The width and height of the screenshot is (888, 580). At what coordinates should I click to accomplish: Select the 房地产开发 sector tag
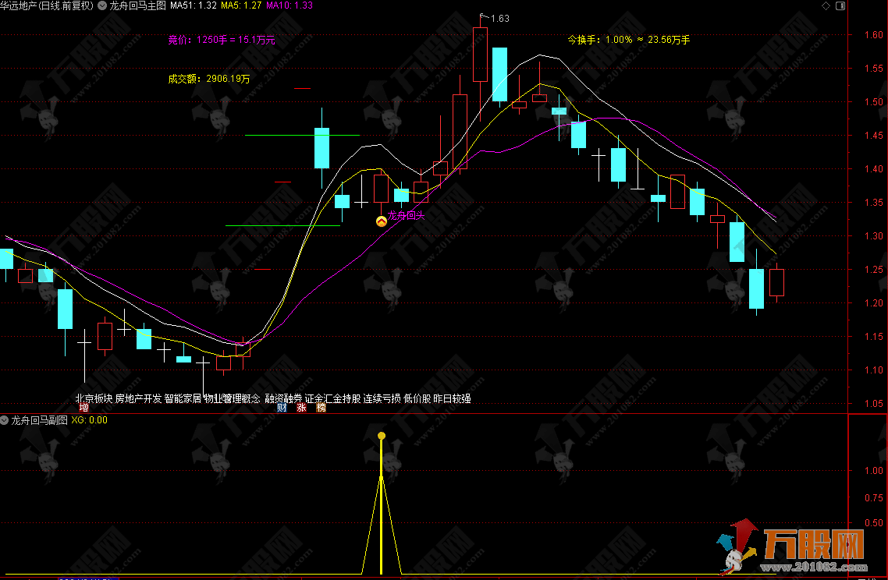click(138, 398)
